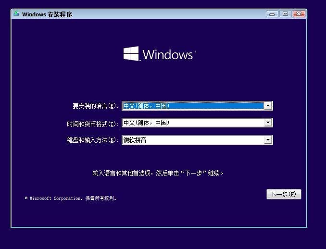Screen dimensions: 326x249
Task: Click the 时间和货币格式(T) label
Action: click(92, 124)
